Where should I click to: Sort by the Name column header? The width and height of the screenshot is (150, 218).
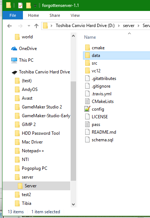(90, 37)
